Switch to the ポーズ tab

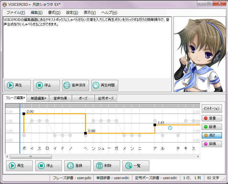click(83, 98)
